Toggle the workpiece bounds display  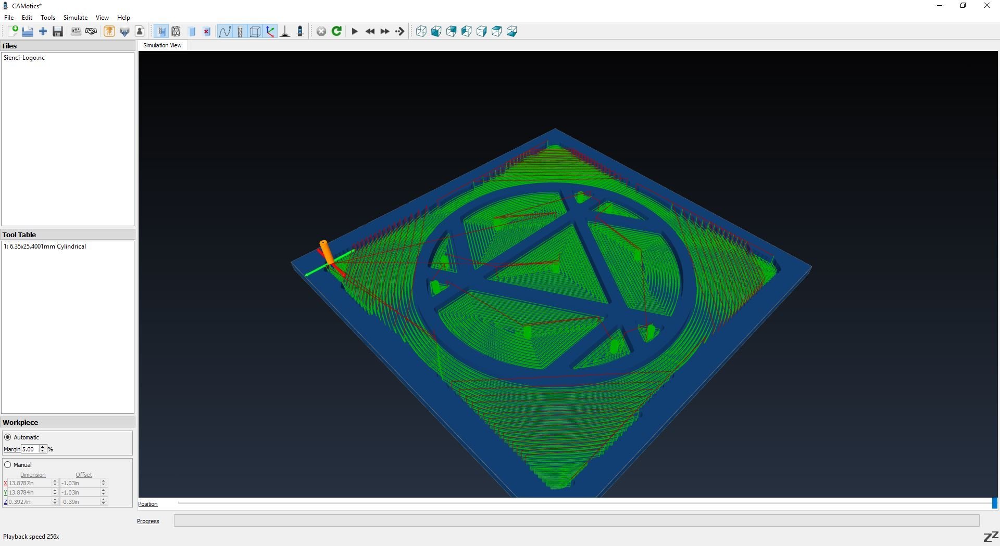click(x=255, y=31)
